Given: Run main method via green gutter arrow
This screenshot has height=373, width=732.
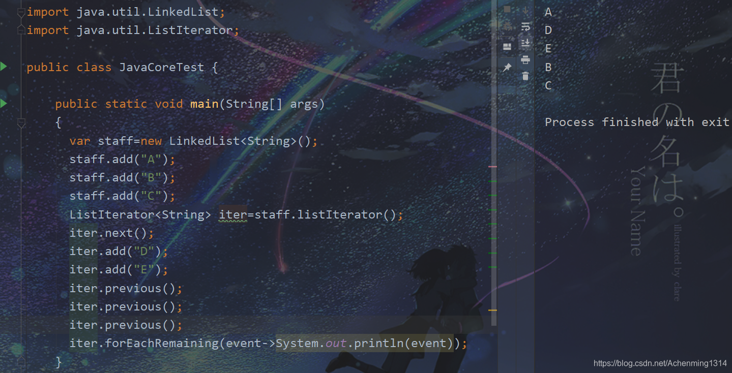Looking at the screenshot, I should (x=4, y=104).
